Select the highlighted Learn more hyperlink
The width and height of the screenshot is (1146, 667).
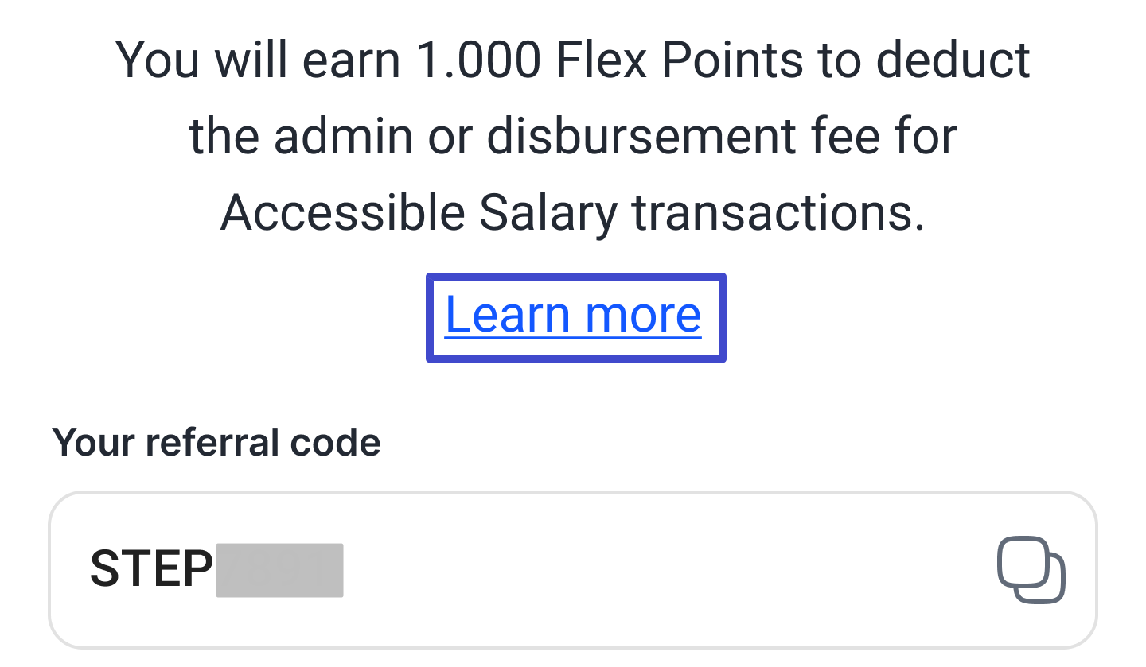[x=574, y=315]
